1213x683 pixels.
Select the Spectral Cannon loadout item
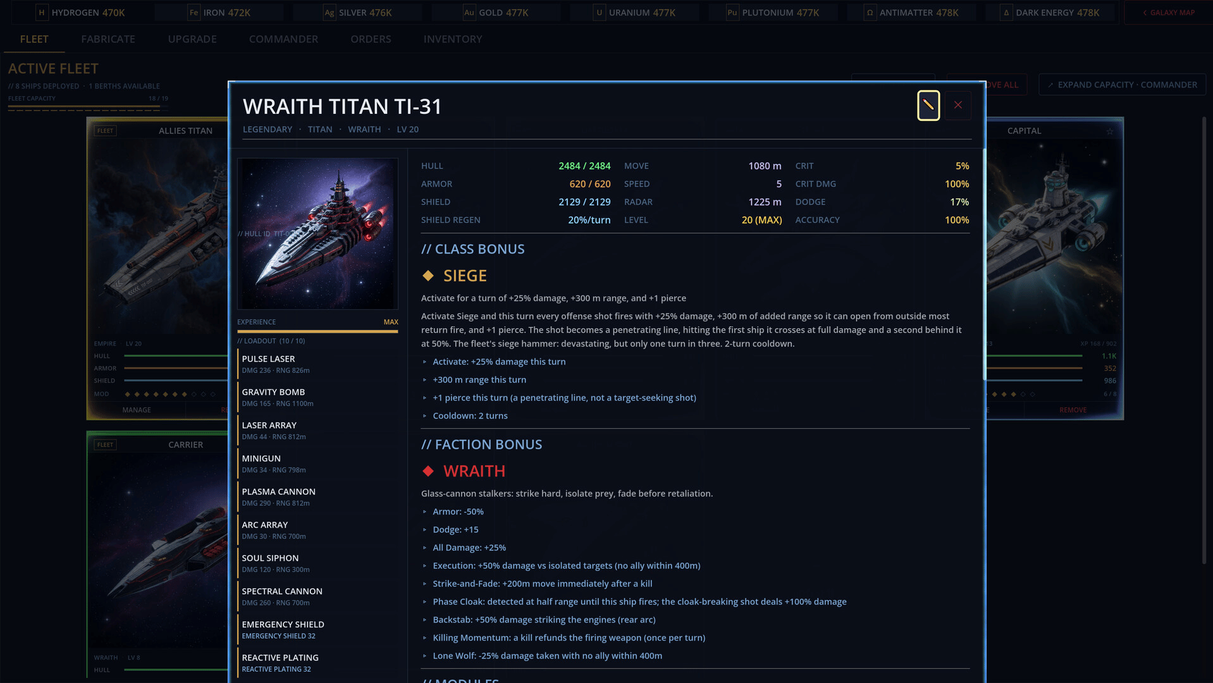(x=317, y=596)
